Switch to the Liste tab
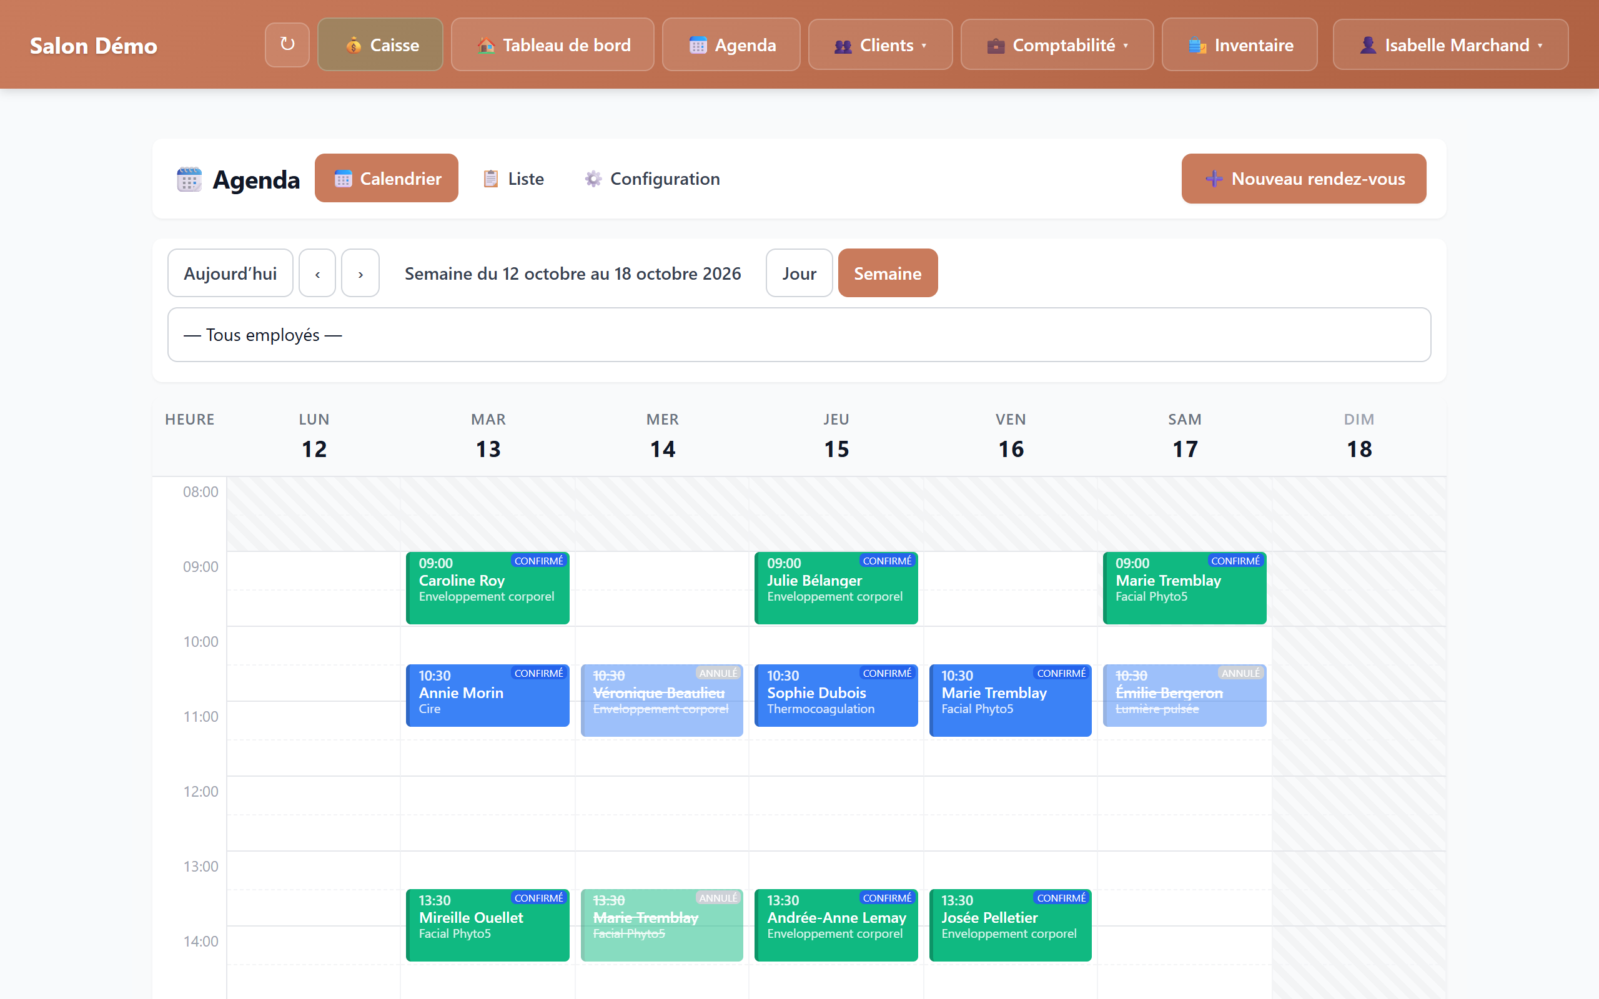 coord(513,179)
